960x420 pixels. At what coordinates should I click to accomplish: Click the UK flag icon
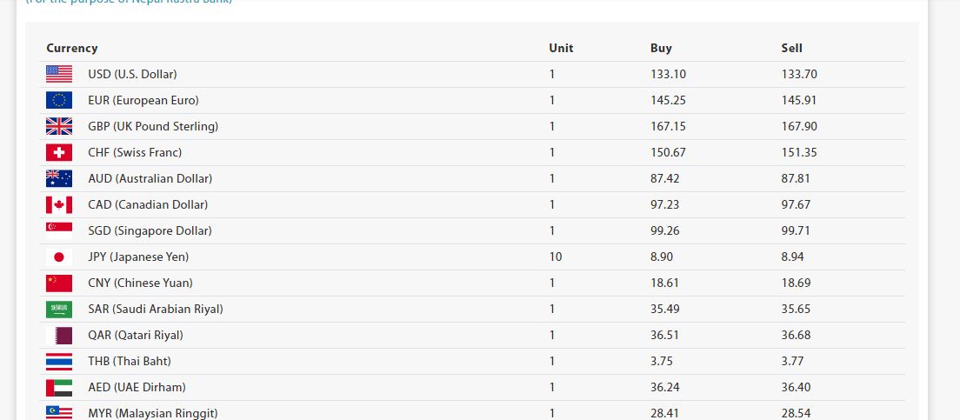coord(59,127)
